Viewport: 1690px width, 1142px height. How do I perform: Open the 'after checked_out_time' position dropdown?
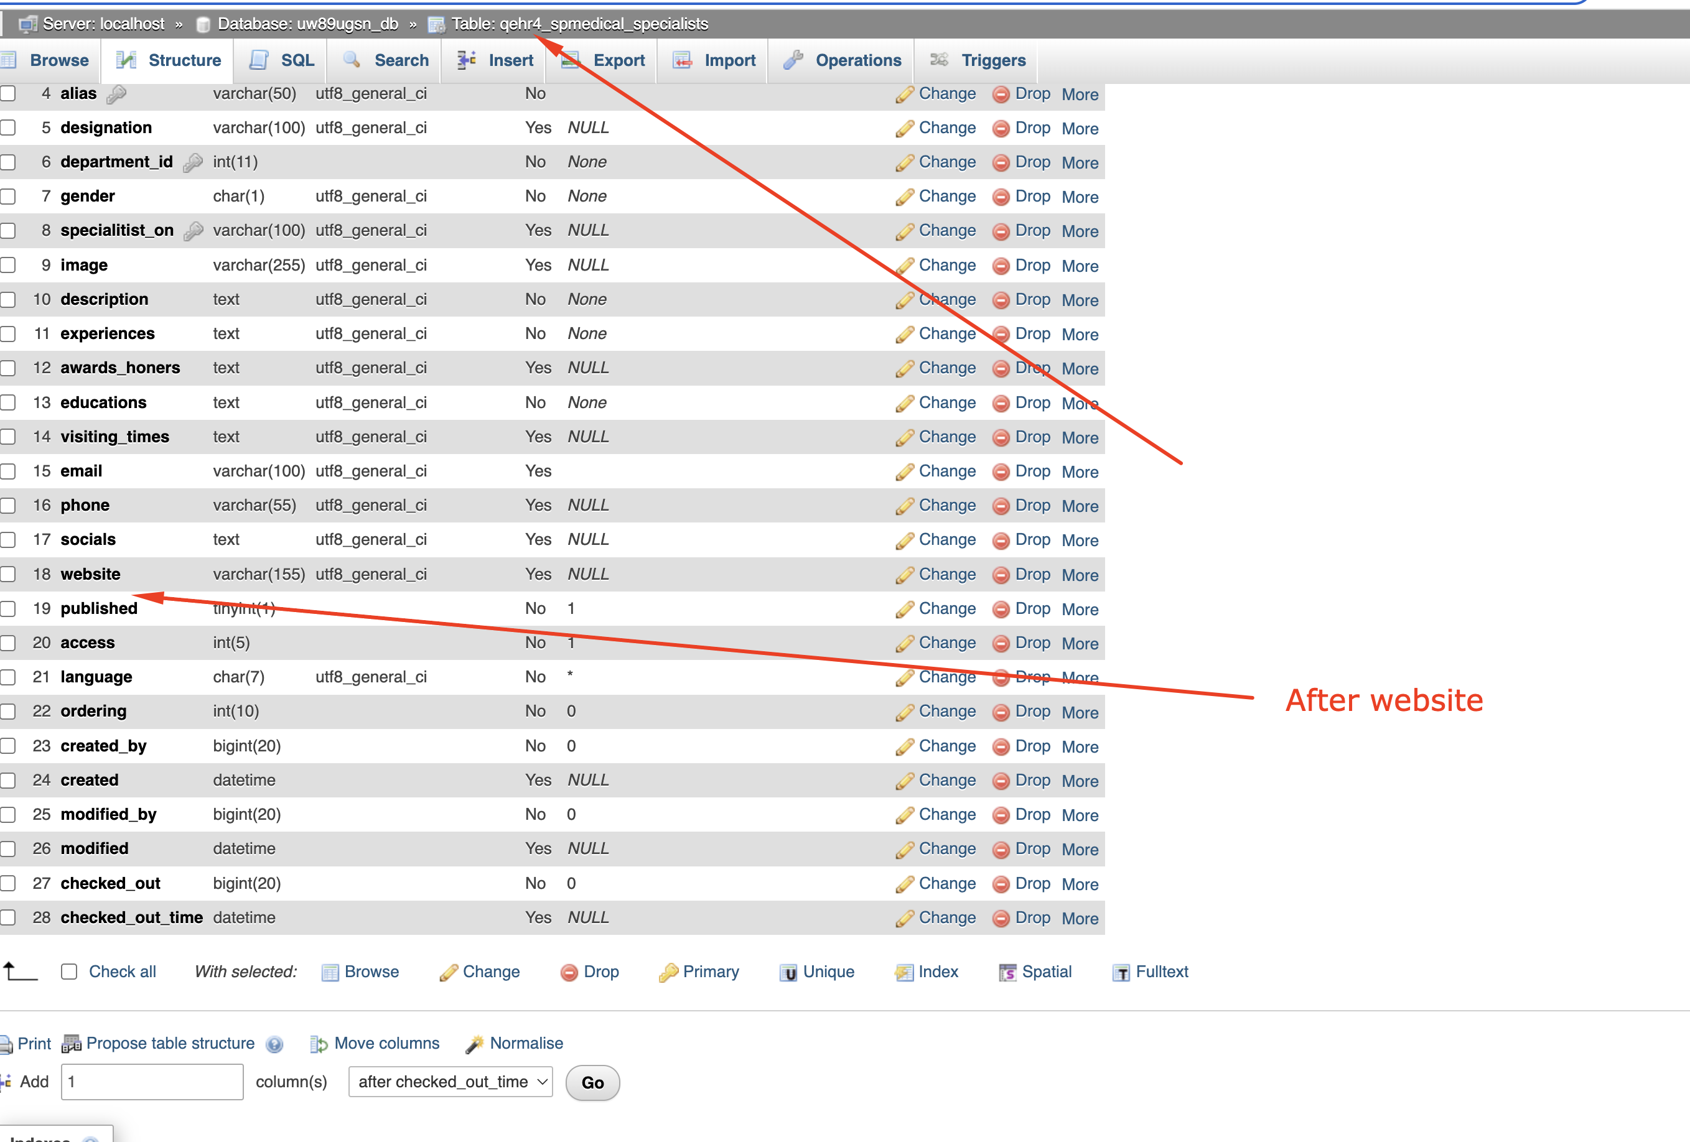point(450,1082)
